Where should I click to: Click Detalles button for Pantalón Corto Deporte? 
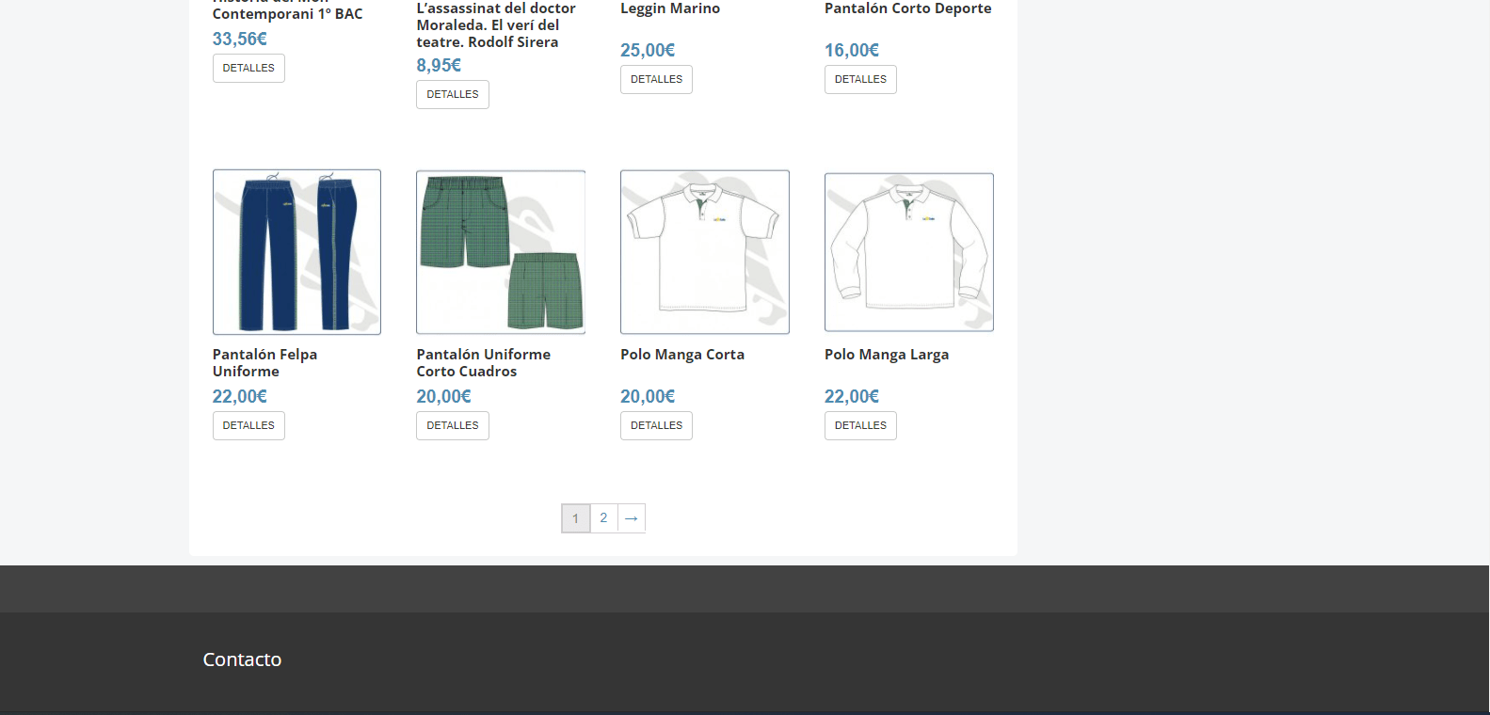[860, 79]
